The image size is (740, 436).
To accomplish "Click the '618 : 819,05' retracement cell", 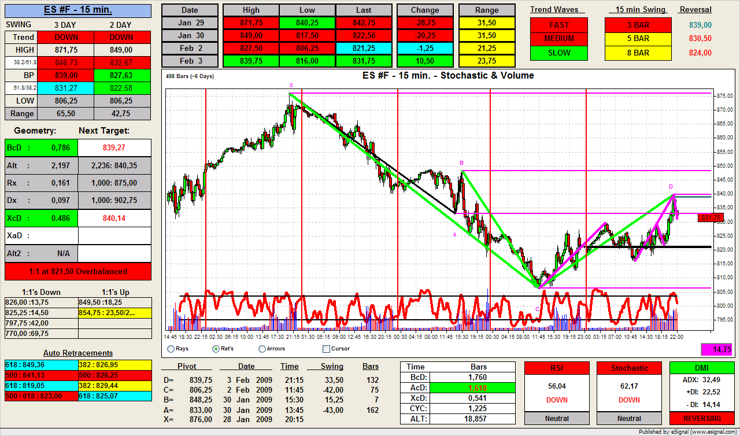I will click(x=42, y=385).
